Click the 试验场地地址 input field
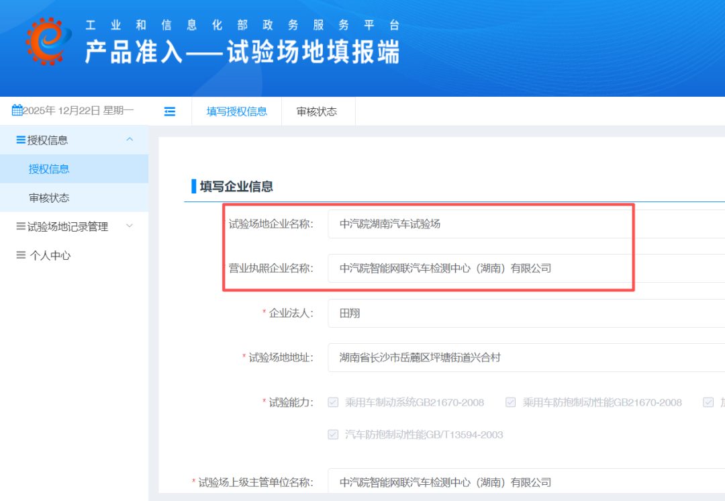The width and height of the screenshot is (725, 501). [524, 358]
